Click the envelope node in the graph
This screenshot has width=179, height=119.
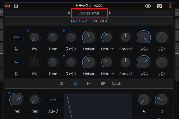pyautogui.click(x=67, y=96)
